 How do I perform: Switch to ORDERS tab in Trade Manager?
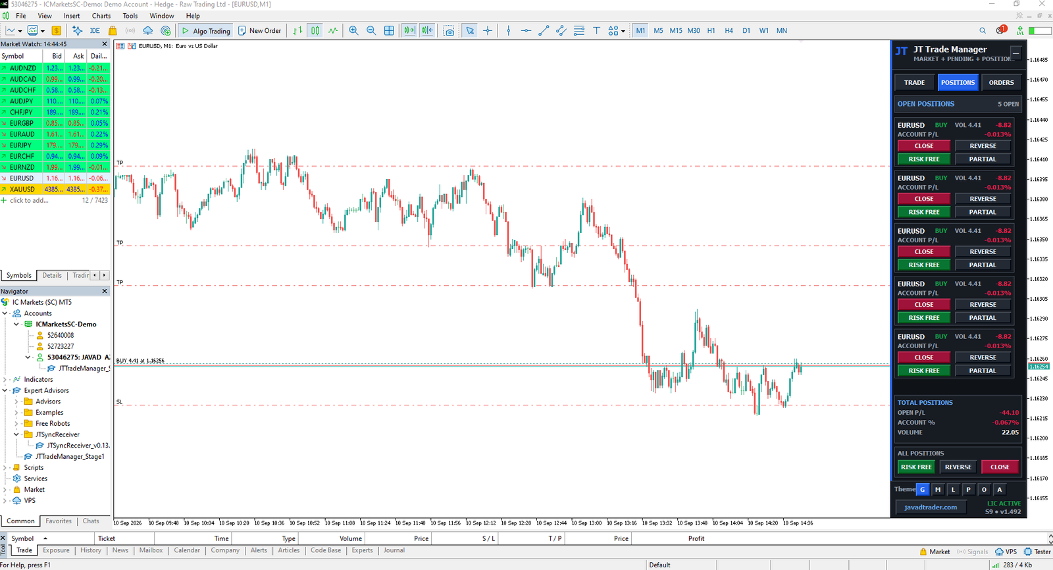click(1001, 82)
